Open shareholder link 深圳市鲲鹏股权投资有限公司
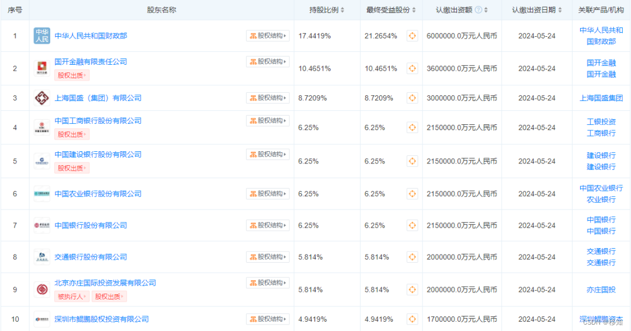Image resolution: width=631 pixels, height=331 pixels. tap(102, 319)
